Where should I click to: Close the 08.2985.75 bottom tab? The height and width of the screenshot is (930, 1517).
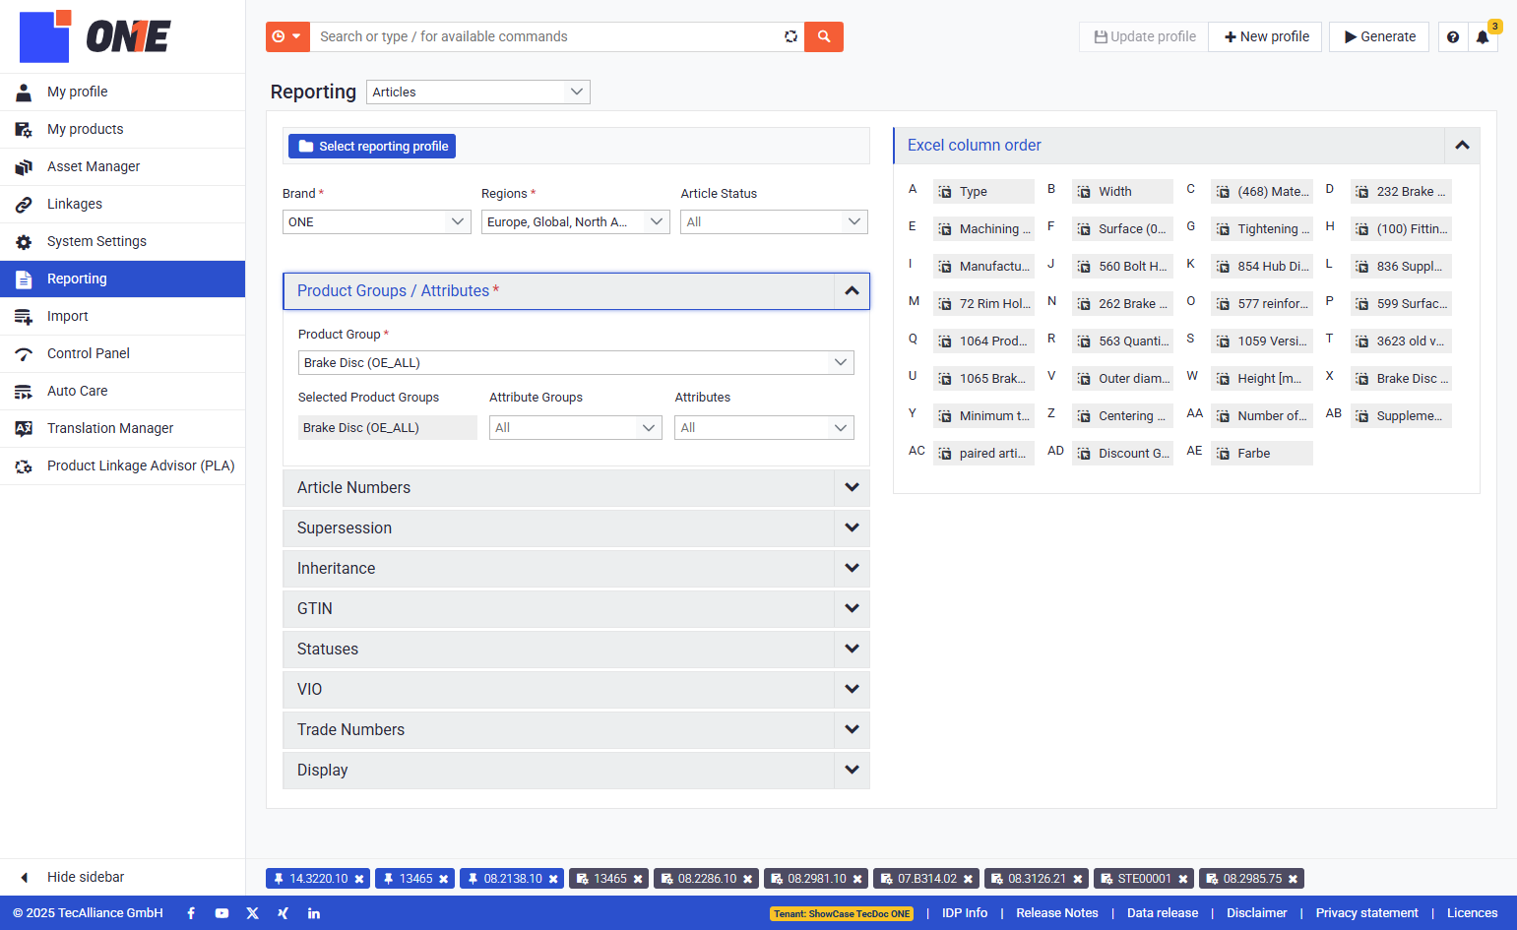pos(1294,879)
